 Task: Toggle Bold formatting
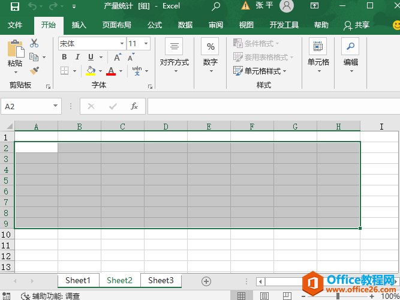tap(64, 57)
